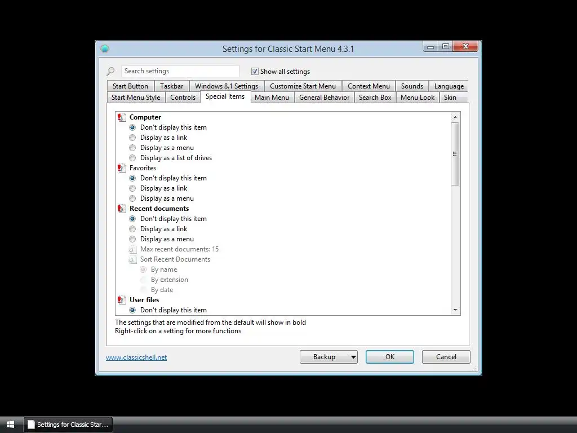
Task: Open the Windows 8.1 Settings tab
Action: tap(227, 86)
